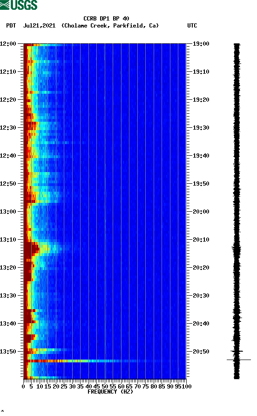The height and width of the screenshot is (416, 257).
Task: Click the '19:40' UTC time label
Action: pyautogui.click(x=201, y=156)
